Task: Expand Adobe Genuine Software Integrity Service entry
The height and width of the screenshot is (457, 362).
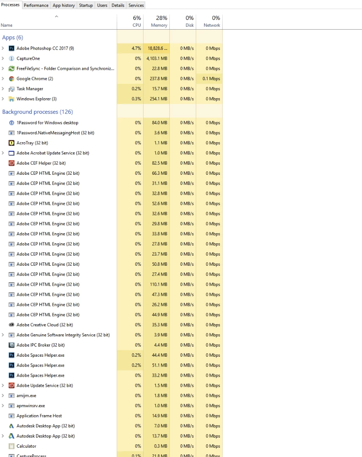Action: (3, 335)
